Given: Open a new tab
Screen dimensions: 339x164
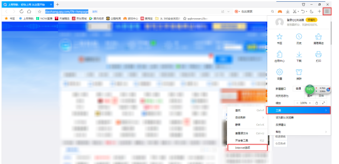Looking at the screenshot, I should (x=57, y=4).
